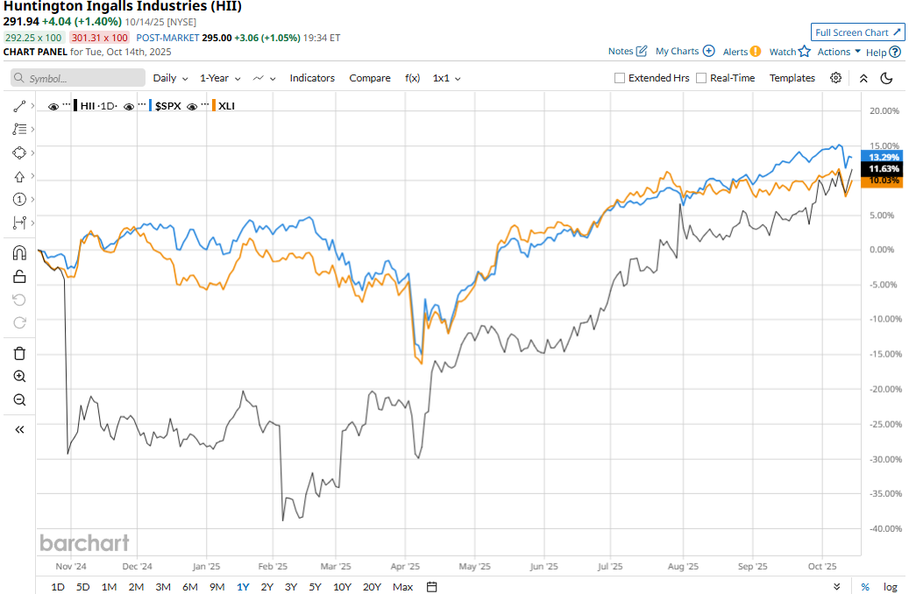Open HII series options ellipsis
The image size is (909, 594).
coord(67,104)
